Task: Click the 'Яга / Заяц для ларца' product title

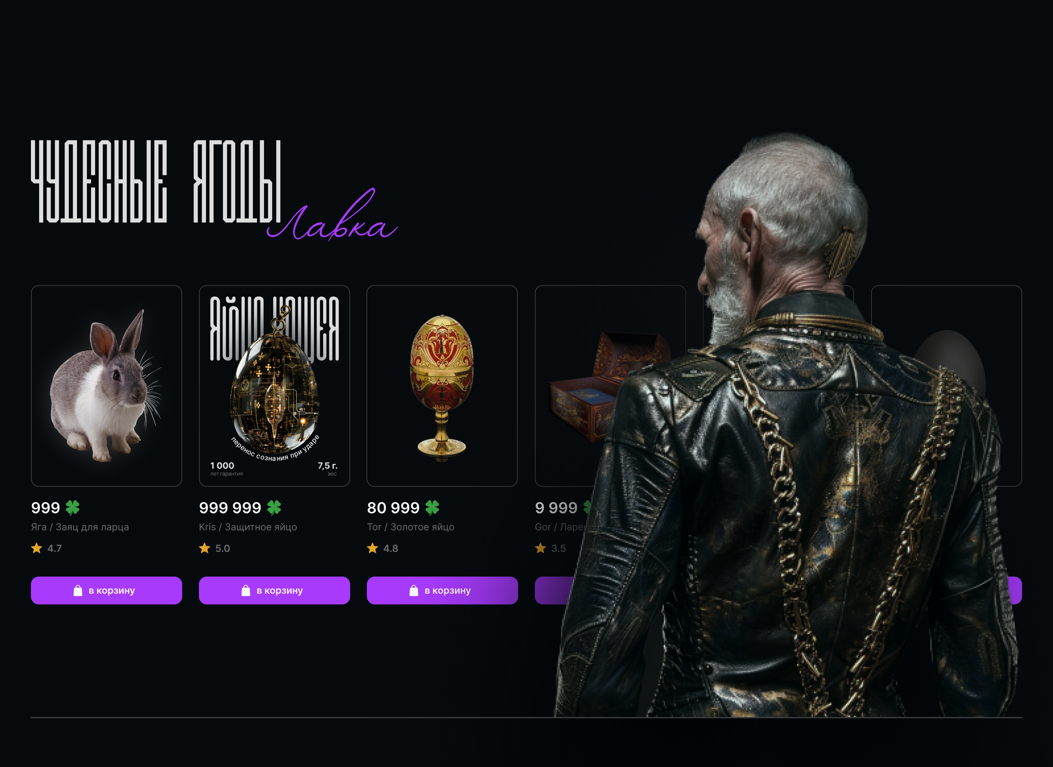Action: (80, 527)
